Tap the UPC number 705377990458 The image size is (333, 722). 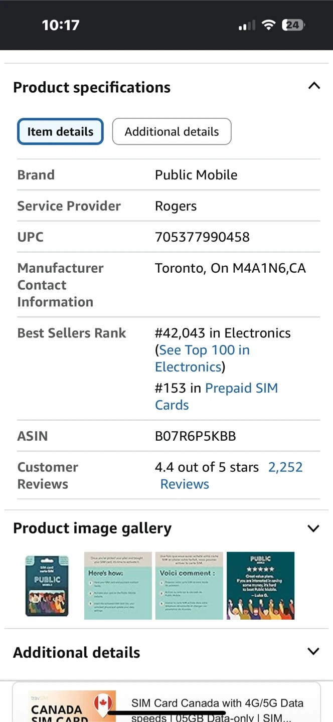pos(202,237)
